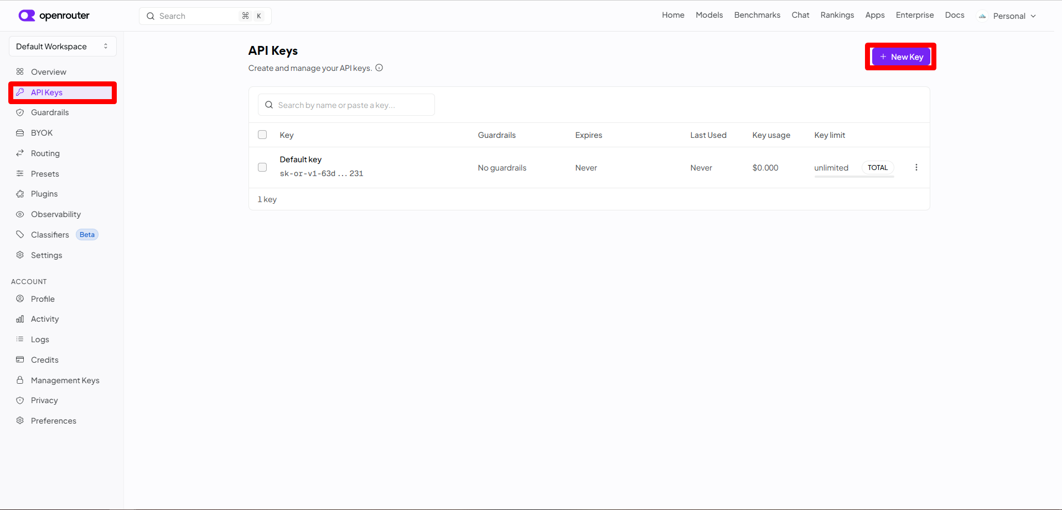Click the Plugins puzzle icon

(x=20, y=194)
